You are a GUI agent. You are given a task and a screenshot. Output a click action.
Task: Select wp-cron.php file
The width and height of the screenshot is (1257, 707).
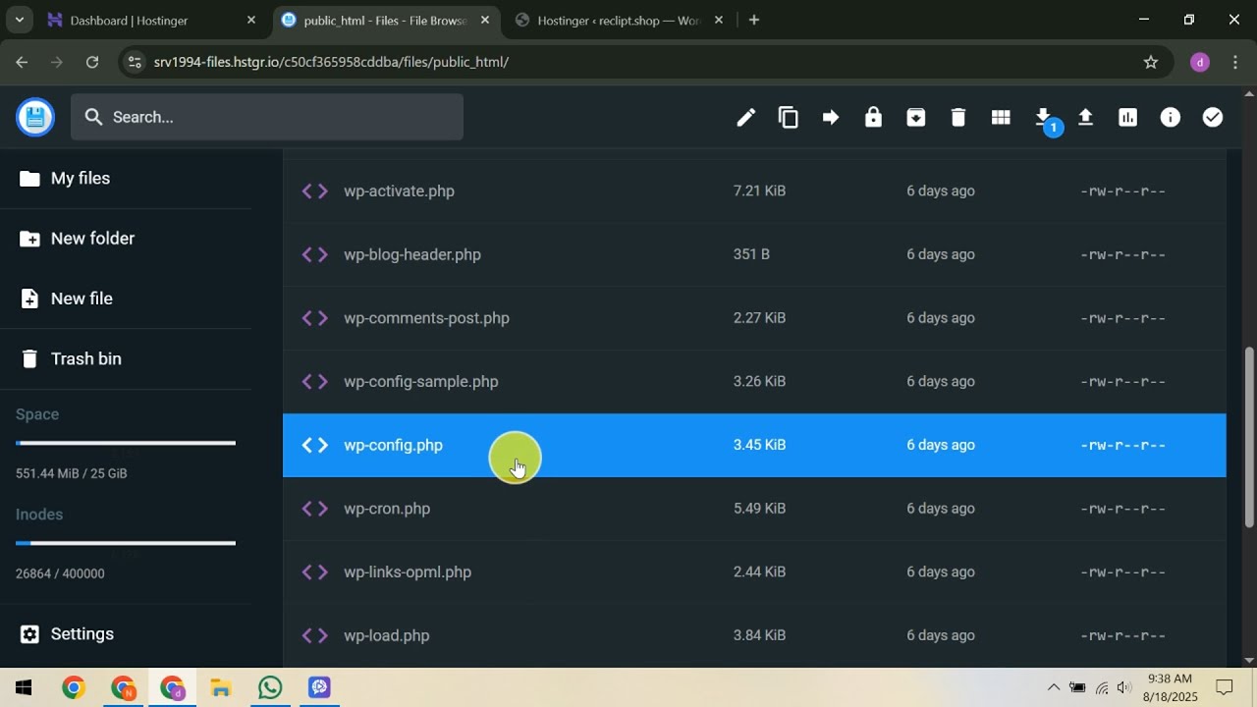point(754,509)
